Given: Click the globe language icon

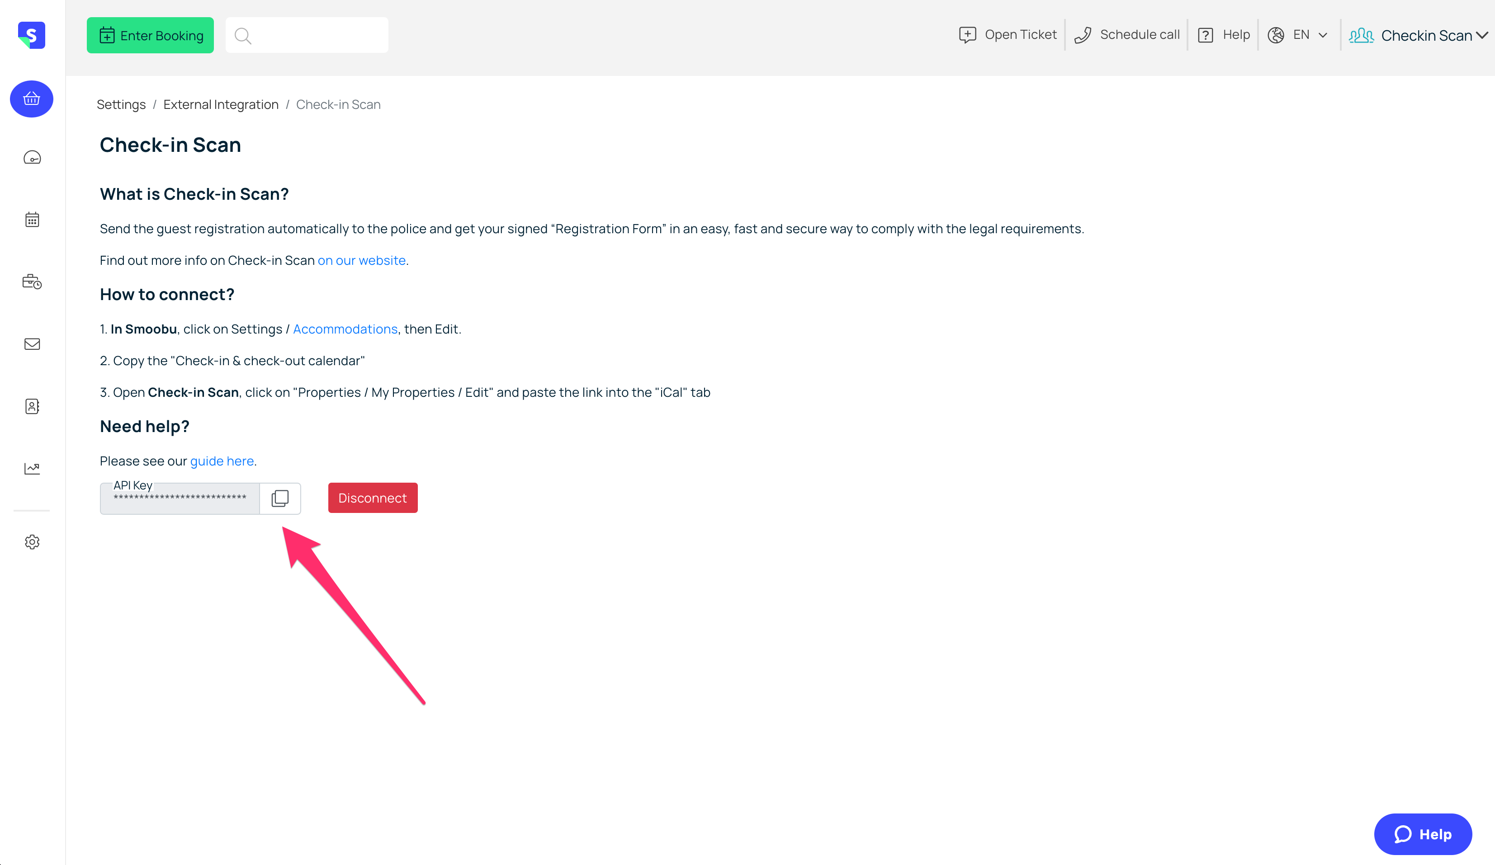Looking at the screenshot, I should (1276, 35).
